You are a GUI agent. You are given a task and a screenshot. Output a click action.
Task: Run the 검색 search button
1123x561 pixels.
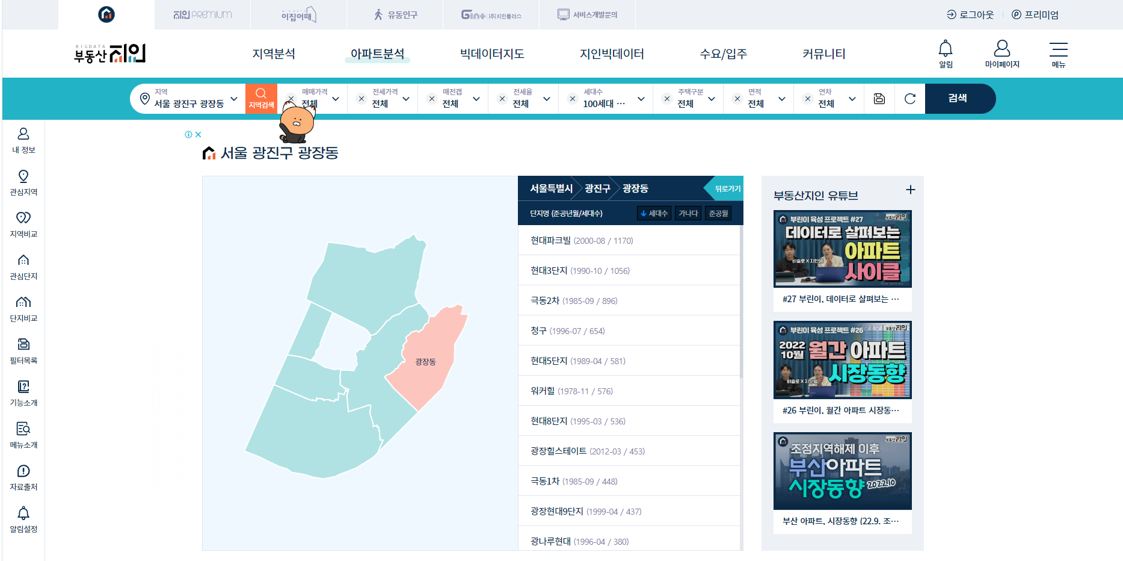[959, 98]
